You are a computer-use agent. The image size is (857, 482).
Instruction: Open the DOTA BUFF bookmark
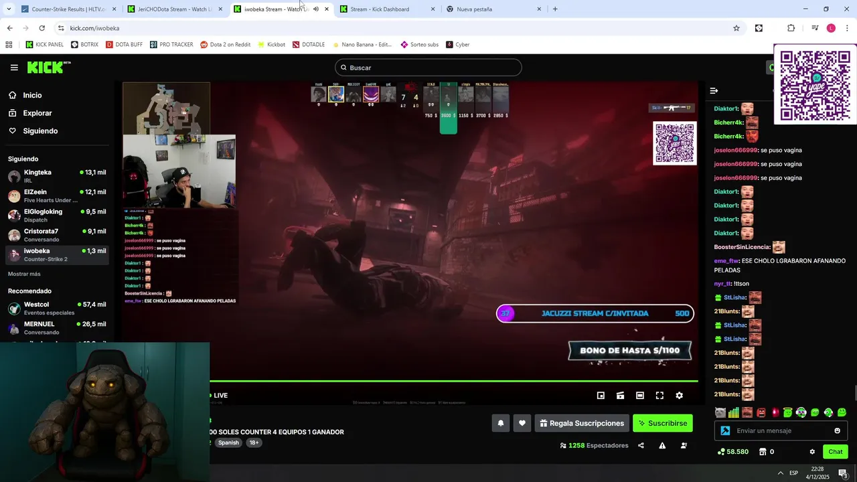coord(123,45)
